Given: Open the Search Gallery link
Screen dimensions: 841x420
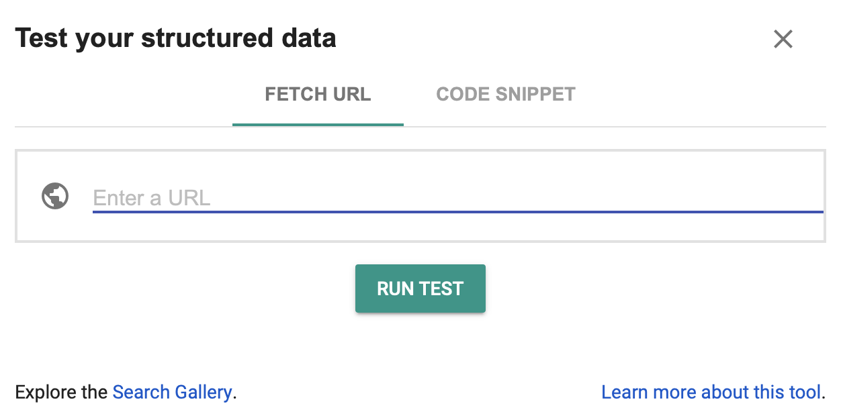Looking at the screenshot, I should click(x=172, y=392).
